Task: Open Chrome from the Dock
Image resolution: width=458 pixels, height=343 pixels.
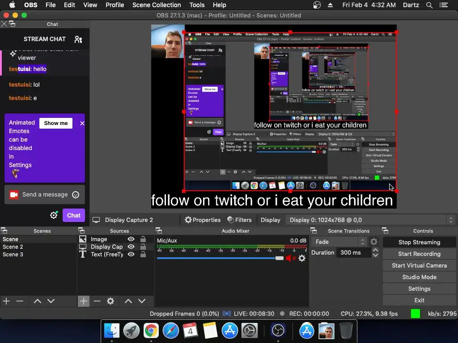Action: point(151,331)
